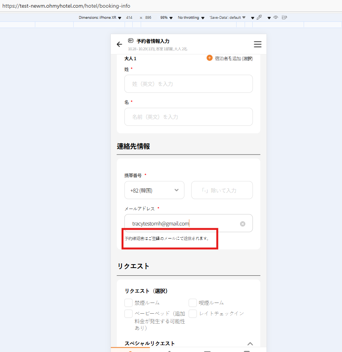Click the height value 896
This screenshot has width=342, height=352.
[x=148, y=18]
